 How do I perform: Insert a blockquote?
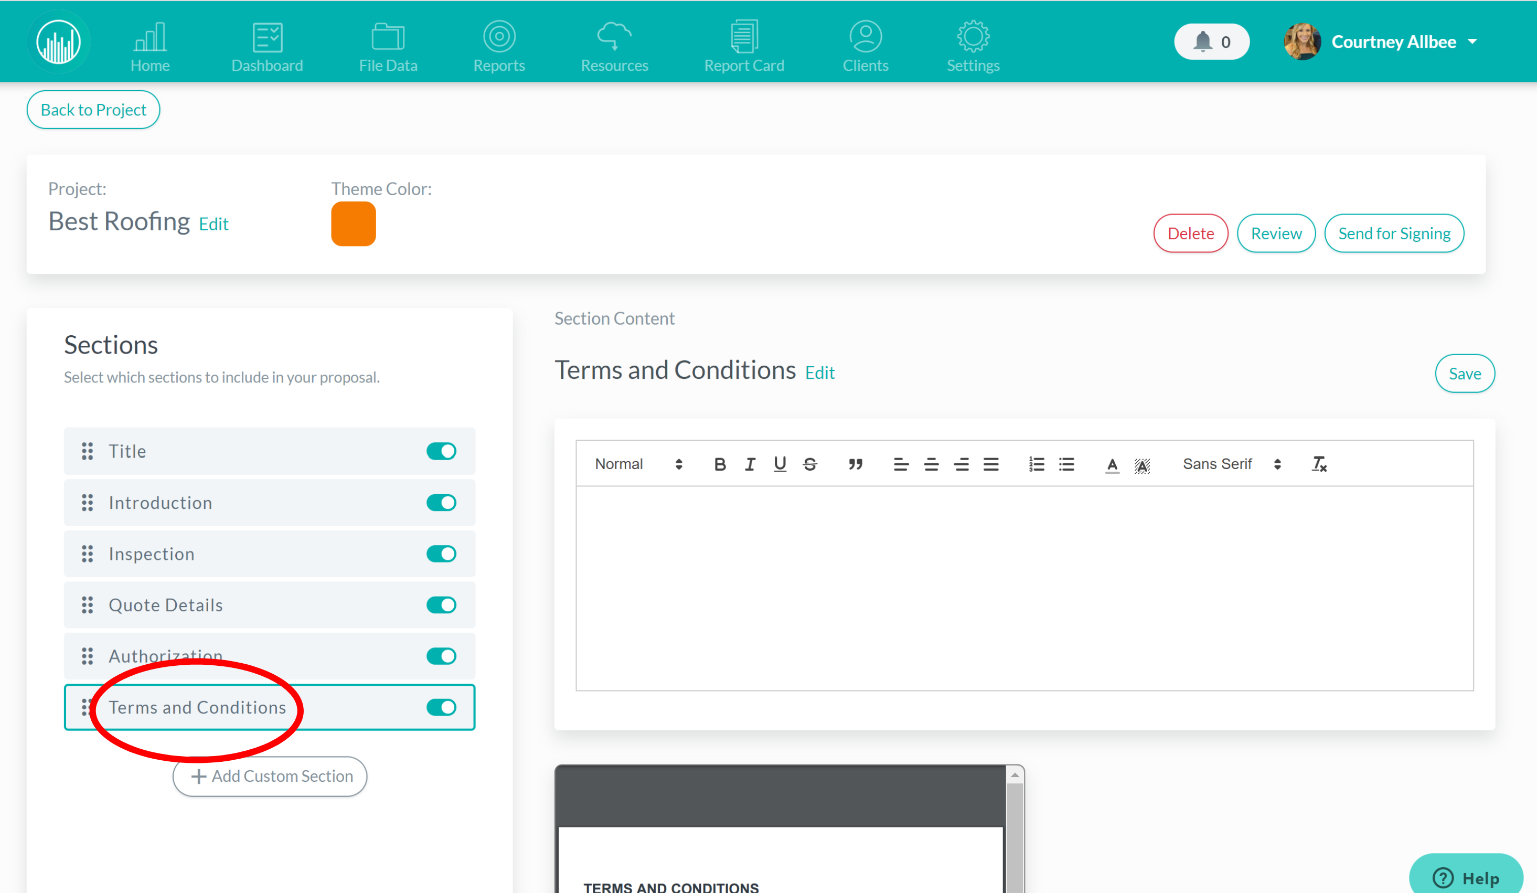[855, 464]
